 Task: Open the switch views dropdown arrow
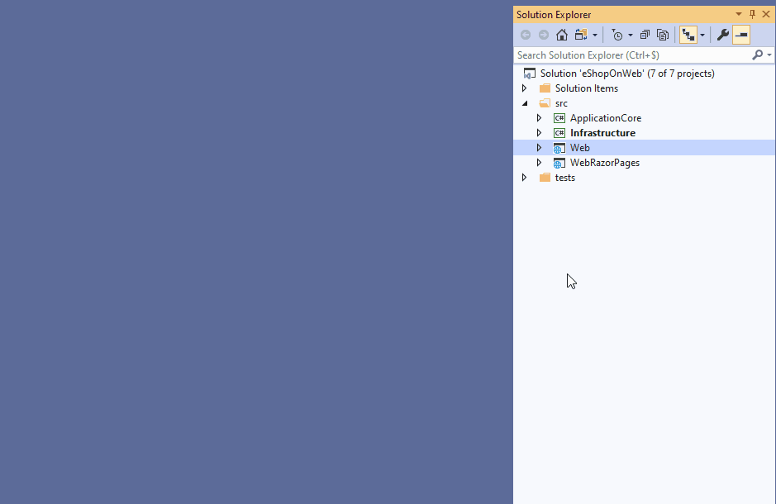tap(595, 36)
